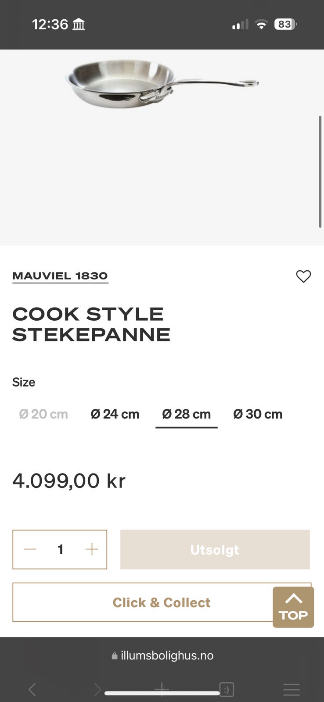Click the quantity field showing 1
324x702 pixels.
click(x=61, y=549)
